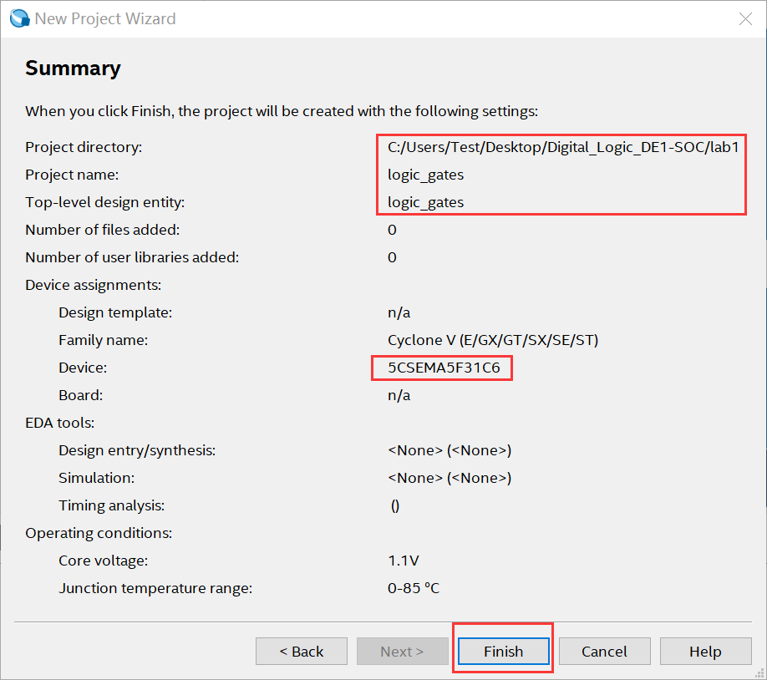Viewport: 767px width, 680px height.
Task: Click the disabled Next button
Action: tap(402, 651)
